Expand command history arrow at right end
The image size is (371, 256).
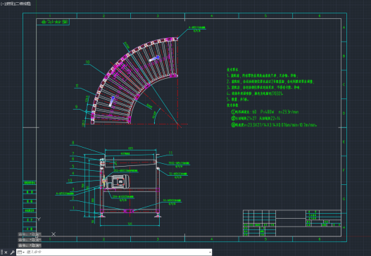coord(210,252)
